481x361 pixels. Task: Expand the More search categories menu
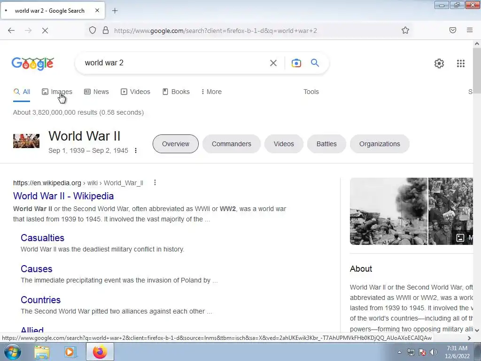click(x=211, y=92)
